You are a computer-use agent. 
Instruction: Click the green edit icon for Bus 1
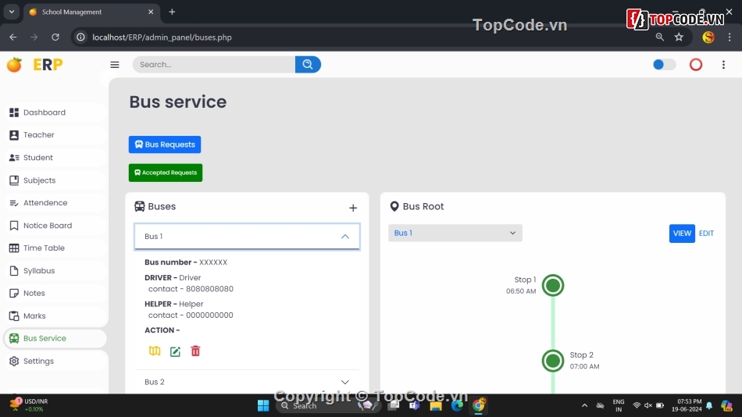(x=175, y=351)
